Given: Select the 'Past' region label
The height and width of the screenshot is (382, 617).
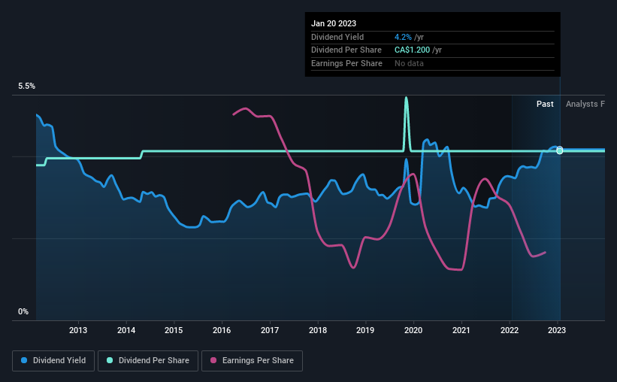Looking at the screenshot, I should click(545, 104).
